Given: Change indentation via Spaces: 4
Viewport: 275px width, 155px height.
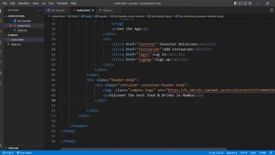Looking at the screenshot, I should [232, 153].
